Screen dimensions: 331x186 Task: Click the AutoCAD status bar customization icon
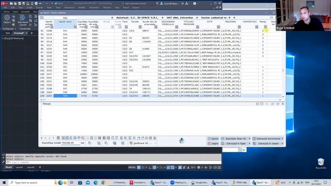click(x=219, y=167)
